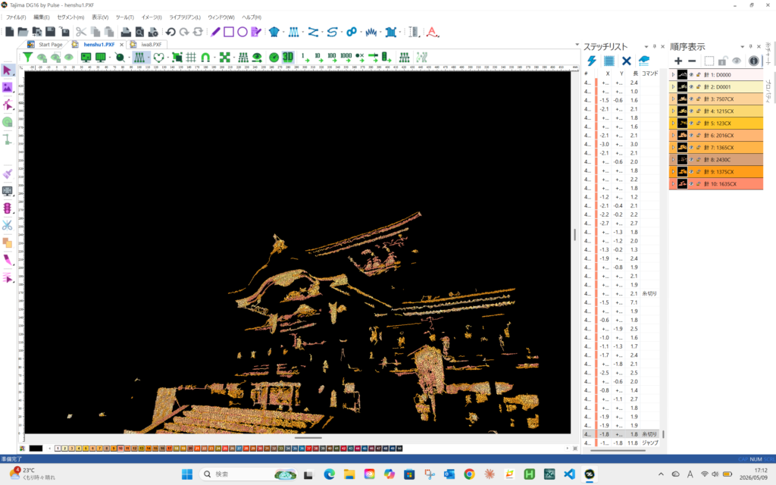Viewport: 776px width, 485px height.
Task: Click the taskbar search box
Action: pos(250,474)
